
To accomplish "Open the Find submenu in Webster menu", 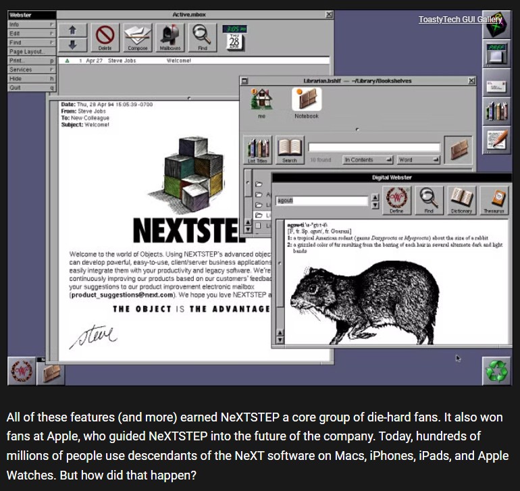I will [32, 43].
